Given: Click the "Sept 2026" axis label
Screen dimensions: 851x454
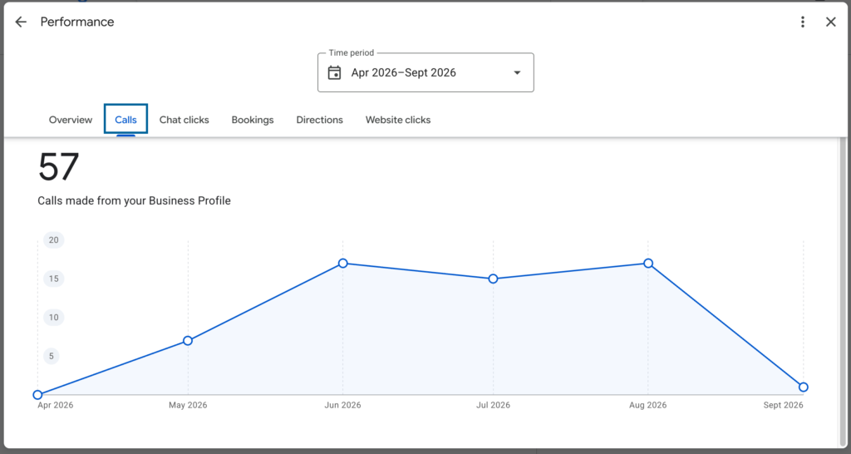Looking at the screenshot, I should click(x=783, y=405).
